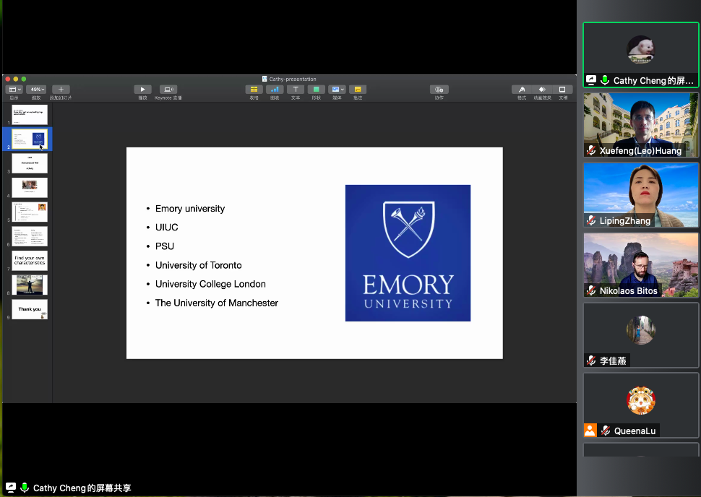The height and width of the screenshot is (497, 701).
Task: Select slide 2 thumbnail with Emory logo
Action: point(30,139)
